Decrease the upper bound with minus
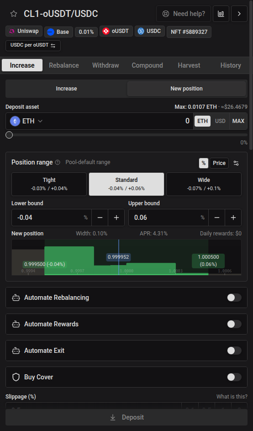The height and width of the screenshot is (431, 253). click(217, 218)
